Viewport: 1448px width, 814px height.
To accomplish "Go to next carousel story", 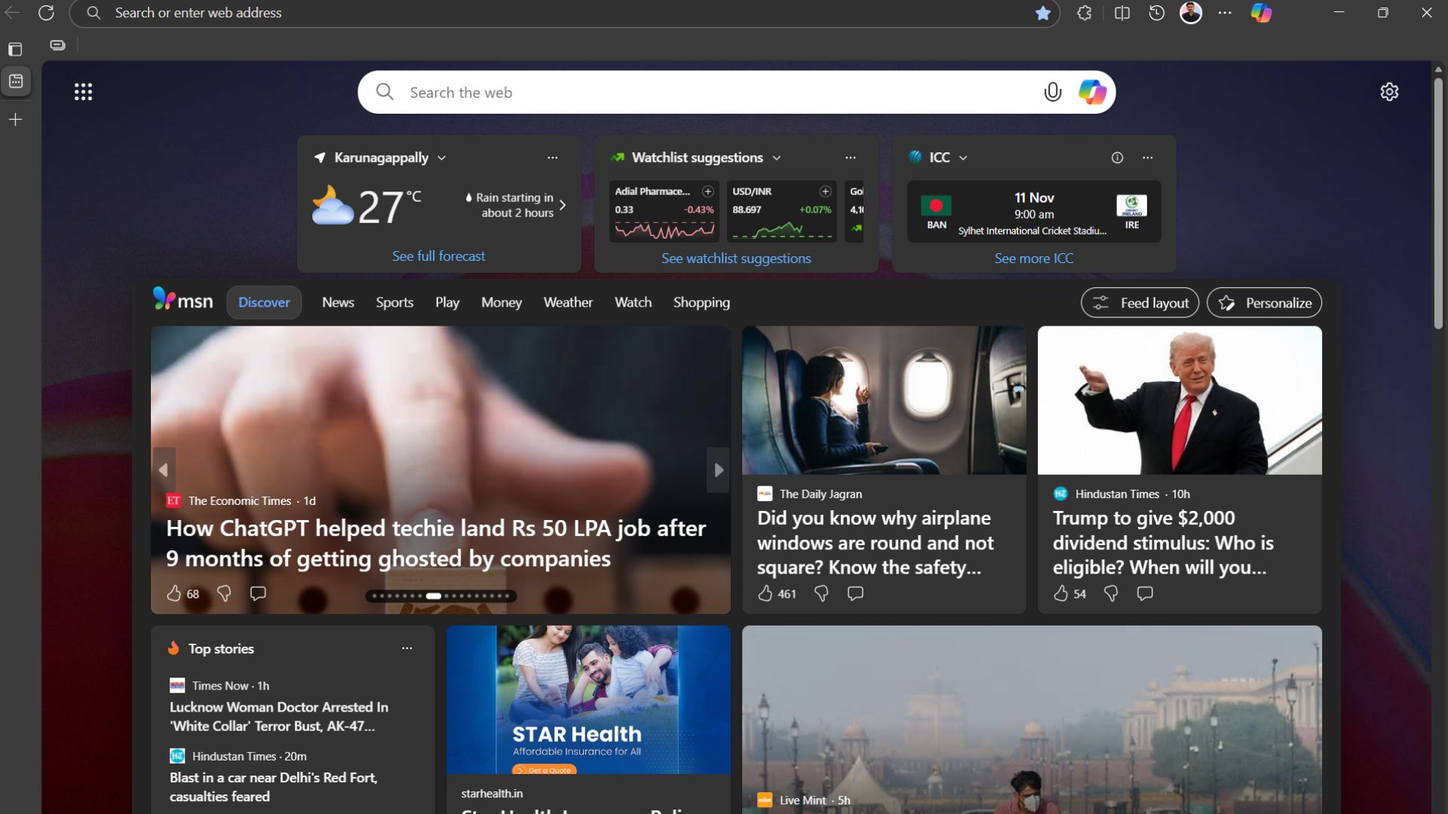I will (x=718, y=470).
